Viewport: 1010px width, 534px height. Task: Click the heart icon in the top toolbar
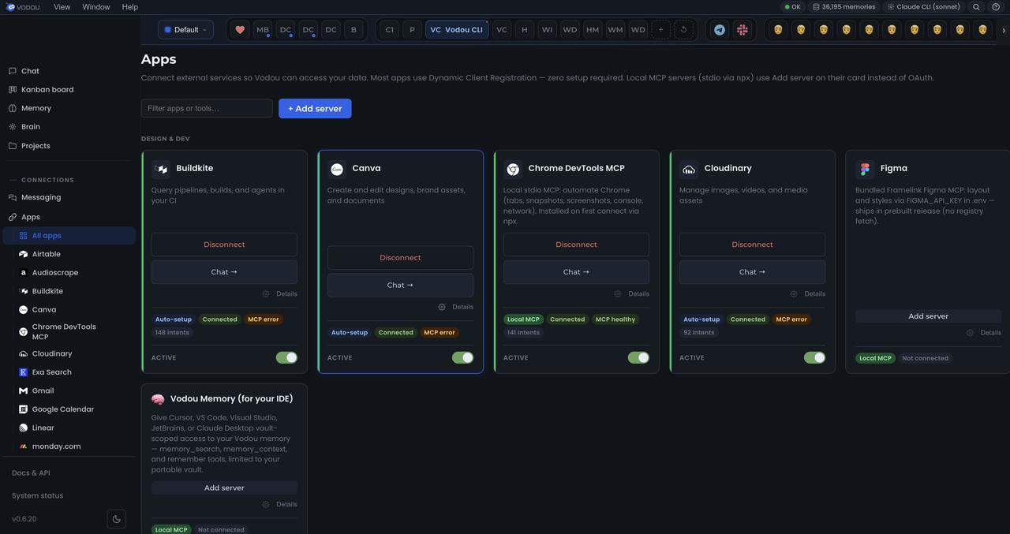(x=240, y=30)
